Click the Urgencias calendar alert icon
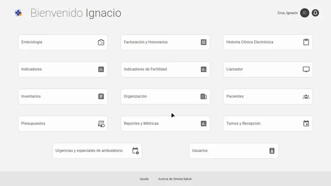 tap(135, 151)
